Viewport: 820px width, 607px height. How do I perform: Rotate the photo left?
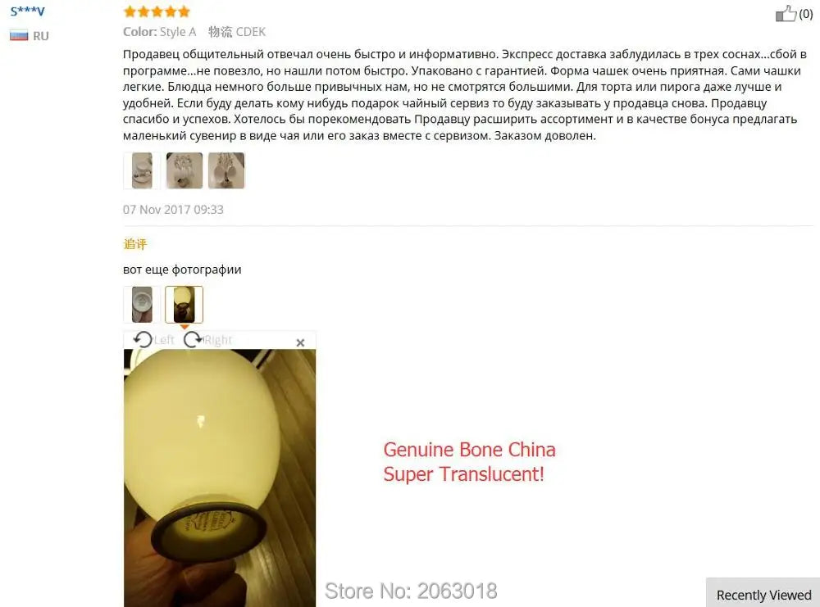coord(143,340)
